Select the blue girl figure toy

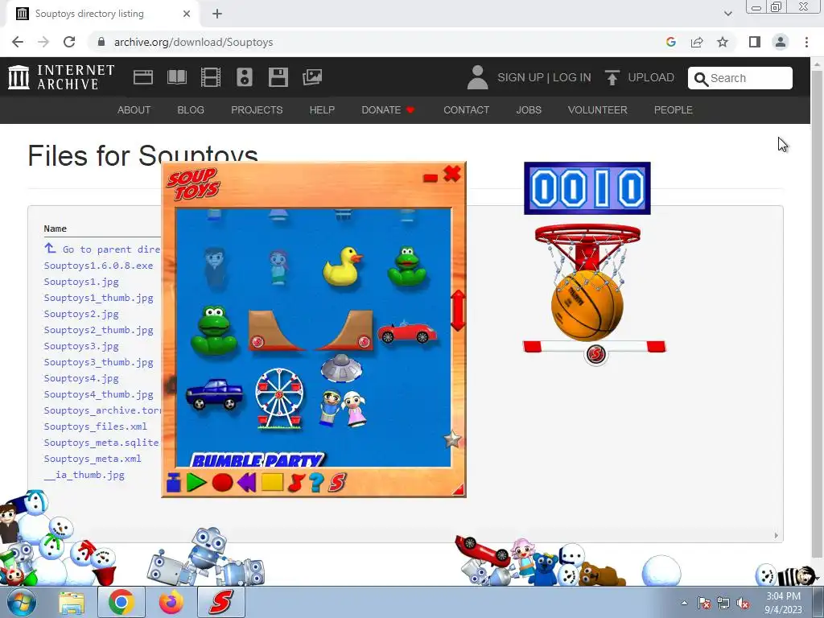point(278,268)
